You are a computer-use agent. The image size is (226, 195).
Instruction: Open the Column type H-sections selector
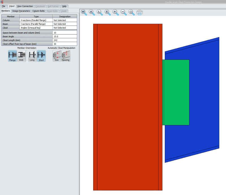pyautogui.click(x=36, y=20)
